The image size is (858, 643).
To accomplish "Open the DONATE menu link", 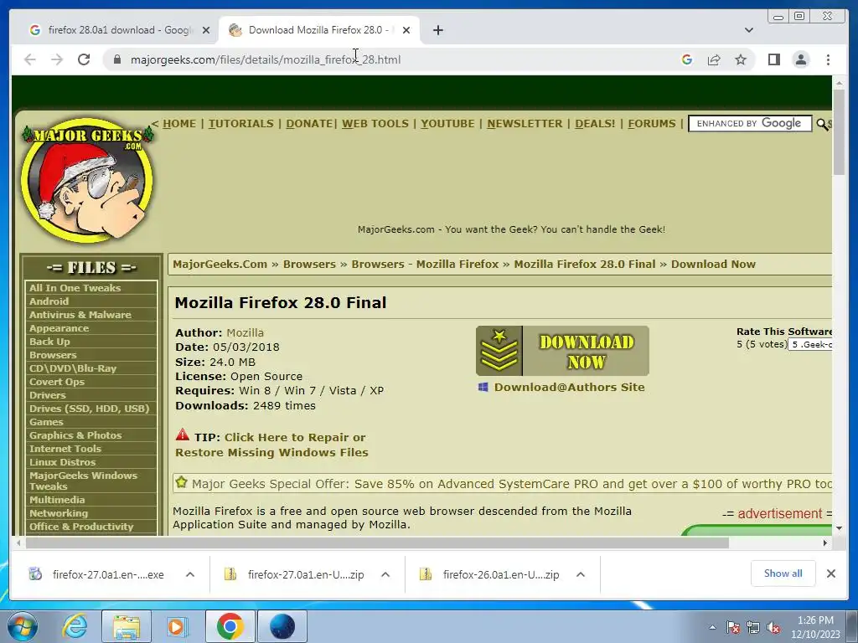I will click(x=309, y=124).
